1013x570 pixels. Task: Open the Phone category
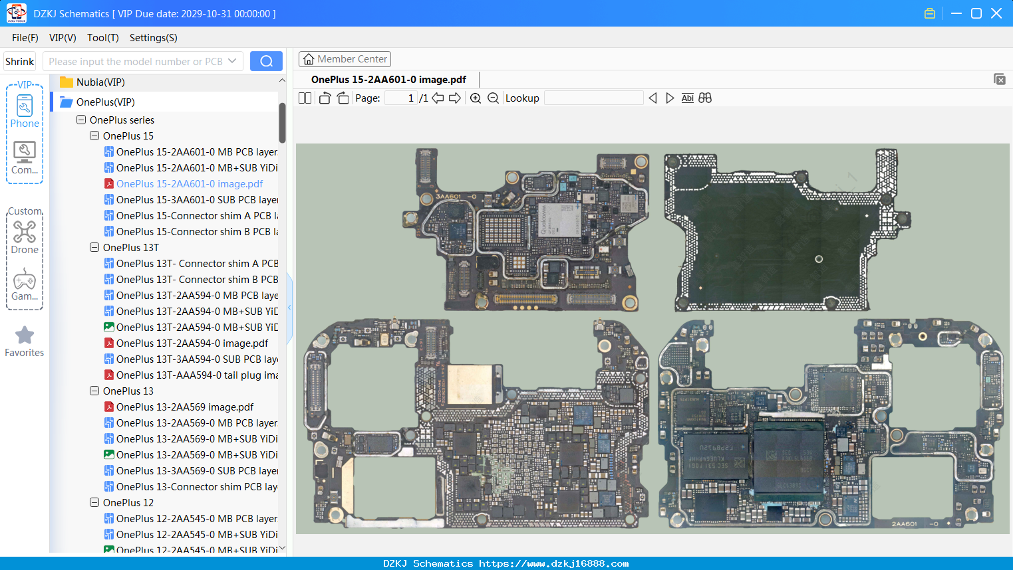(25, 111)
